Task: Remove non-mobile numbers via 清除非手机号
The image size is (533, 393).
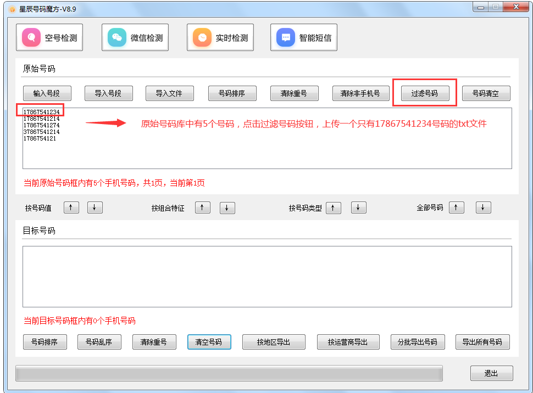Action: 360,93
